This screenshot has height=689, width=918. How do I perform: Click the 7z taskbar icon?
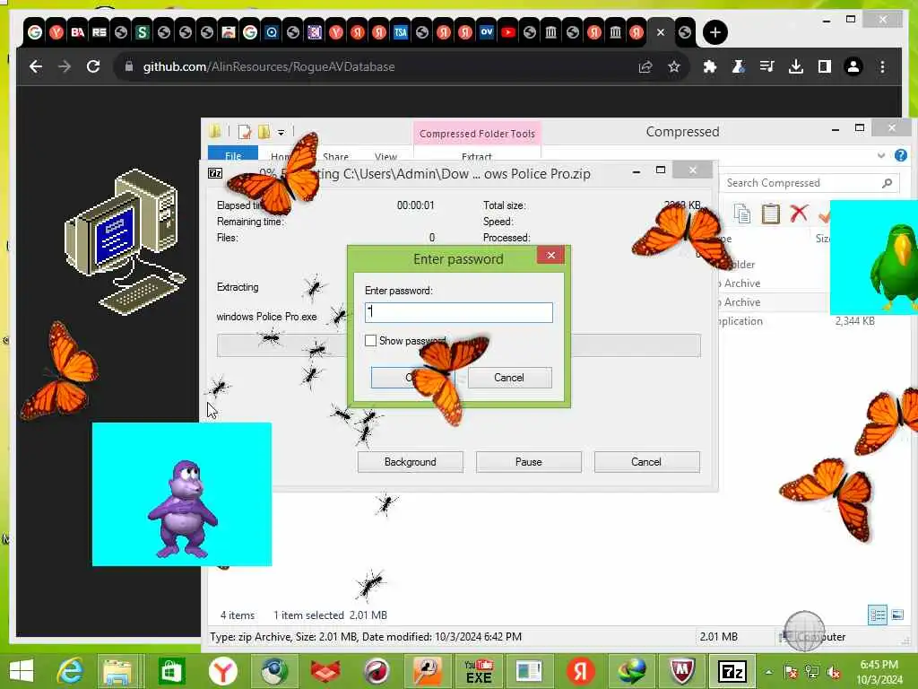click(732, 671)
